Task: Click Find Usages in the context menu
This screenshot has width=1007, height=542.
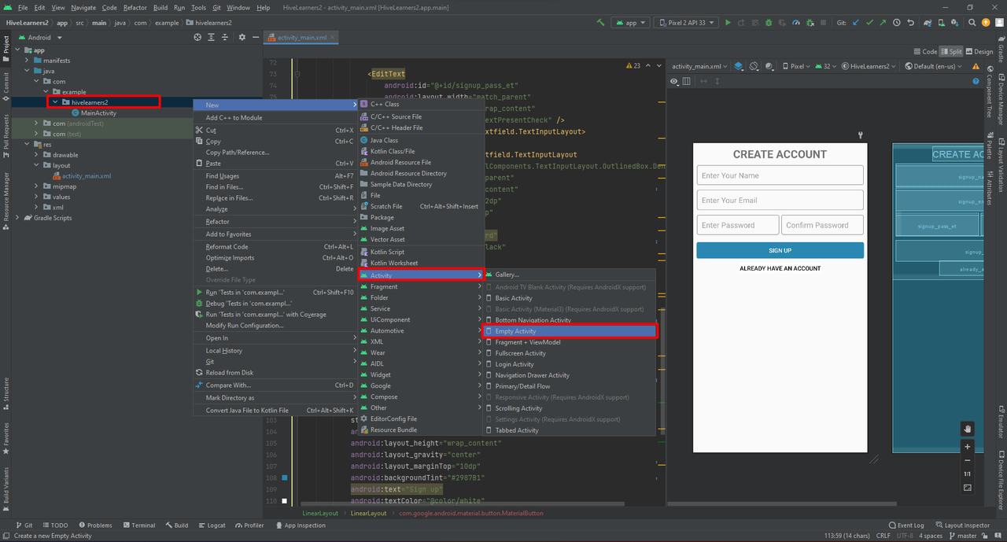Action: [274, 176]
